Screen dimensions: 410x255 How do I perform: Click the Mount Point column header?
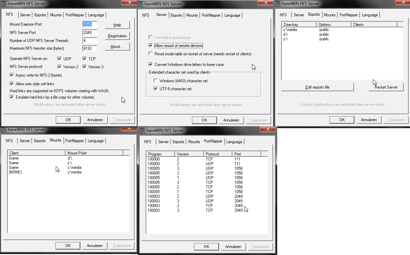94,153
